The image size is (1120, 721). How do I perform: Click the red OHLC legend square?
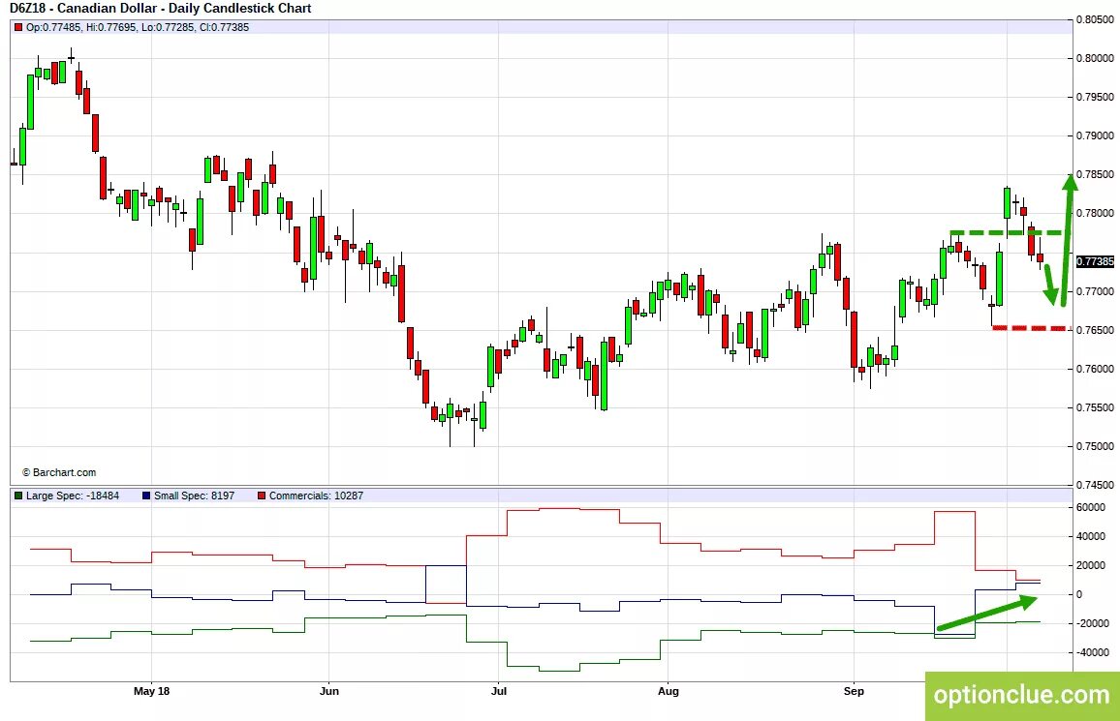click(x=18, y=27)
